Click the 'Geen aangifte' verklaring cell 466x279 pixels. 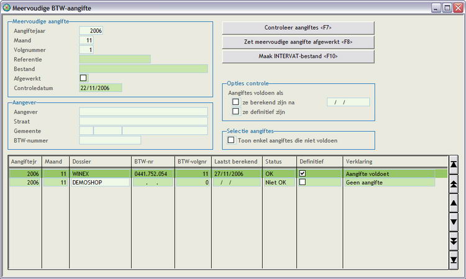[390, 182]
